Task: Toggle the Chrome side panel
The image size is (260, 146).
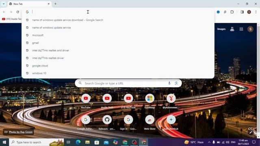Action: (x=242, y=12)
